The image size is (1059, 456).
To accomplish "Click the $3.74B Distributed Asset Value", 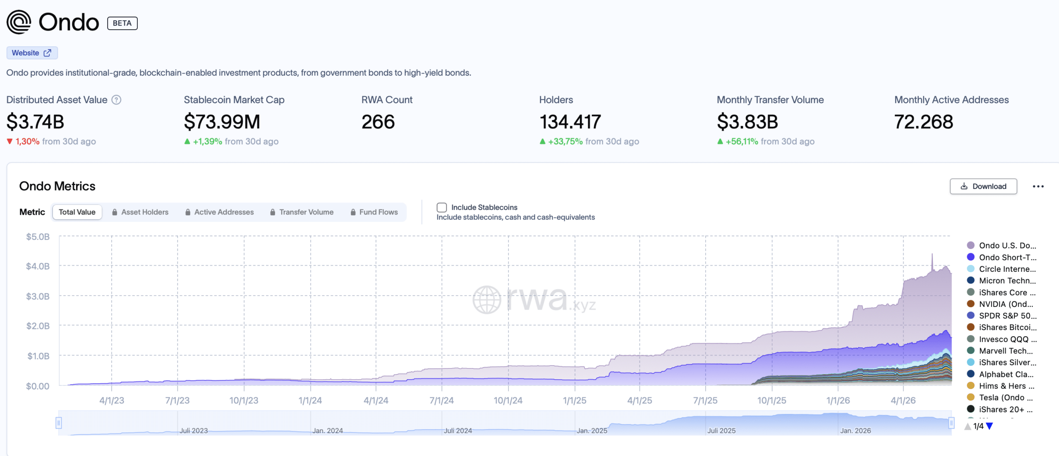I will pos(35,122).
